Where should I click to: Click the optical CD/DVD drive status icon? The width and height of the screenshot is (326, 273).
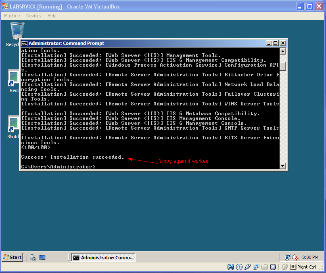[x=239, y=267]
